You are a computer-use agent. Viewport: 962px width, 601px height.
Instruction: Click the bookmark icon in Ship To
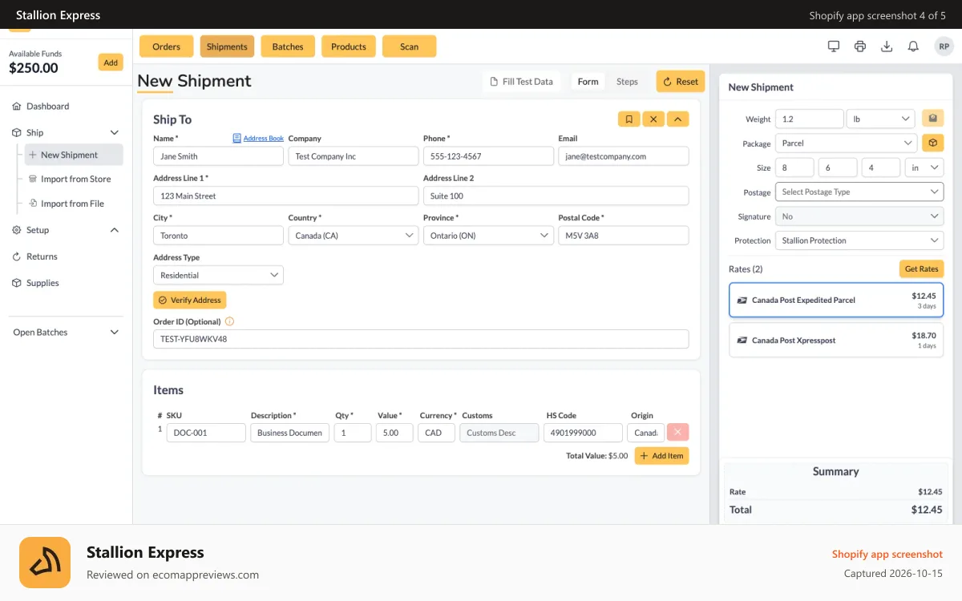click(x=629, y=119)
